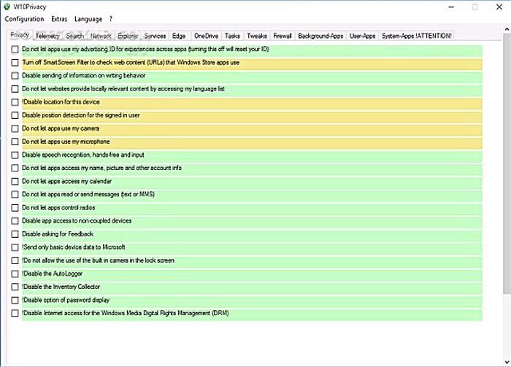
Task: Enable 'Do not let apps use my camera'
Action: pos(15,128)
